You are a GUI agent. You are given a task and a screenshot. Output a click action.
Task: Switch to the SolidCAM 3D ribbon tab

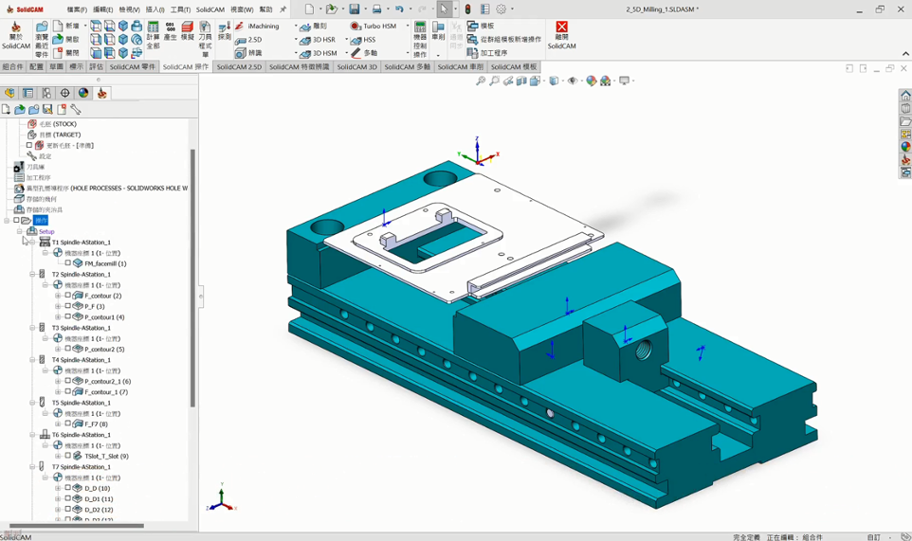click(x=356, y=67)
